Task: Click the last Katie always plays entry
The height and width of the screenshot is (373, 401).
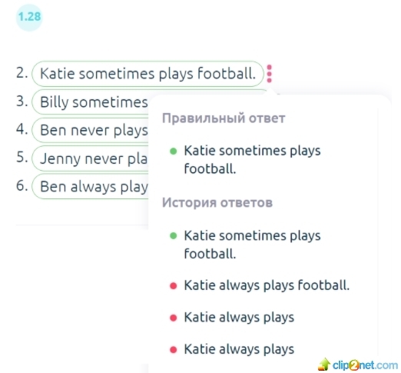Action: (x=239, y=349)
